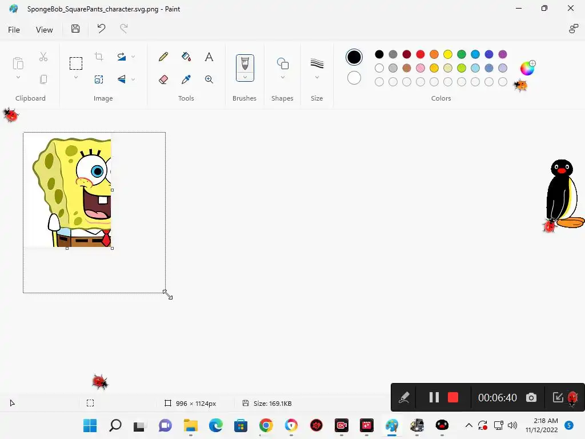Select the Pencil tool
This screenshot has width=585, height=439.
pyautogui.click(x=163, y=57)
